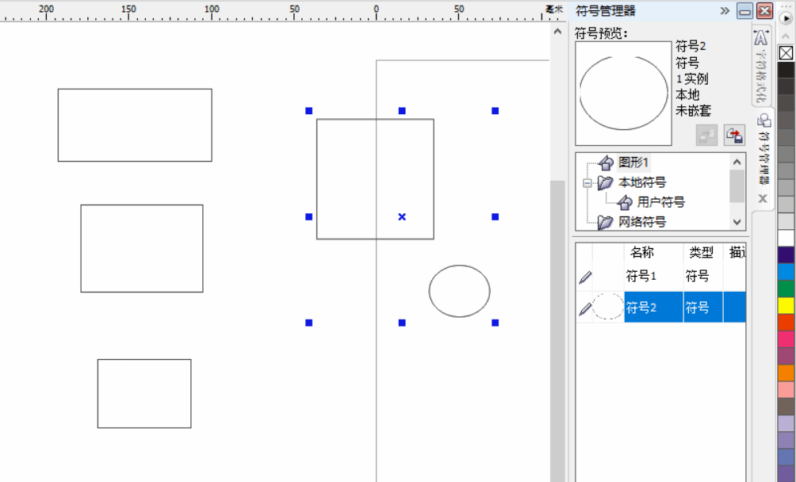Pick the green color swatch
The height and width of the screenshot is (482, 796).
(x=786, y=289)
